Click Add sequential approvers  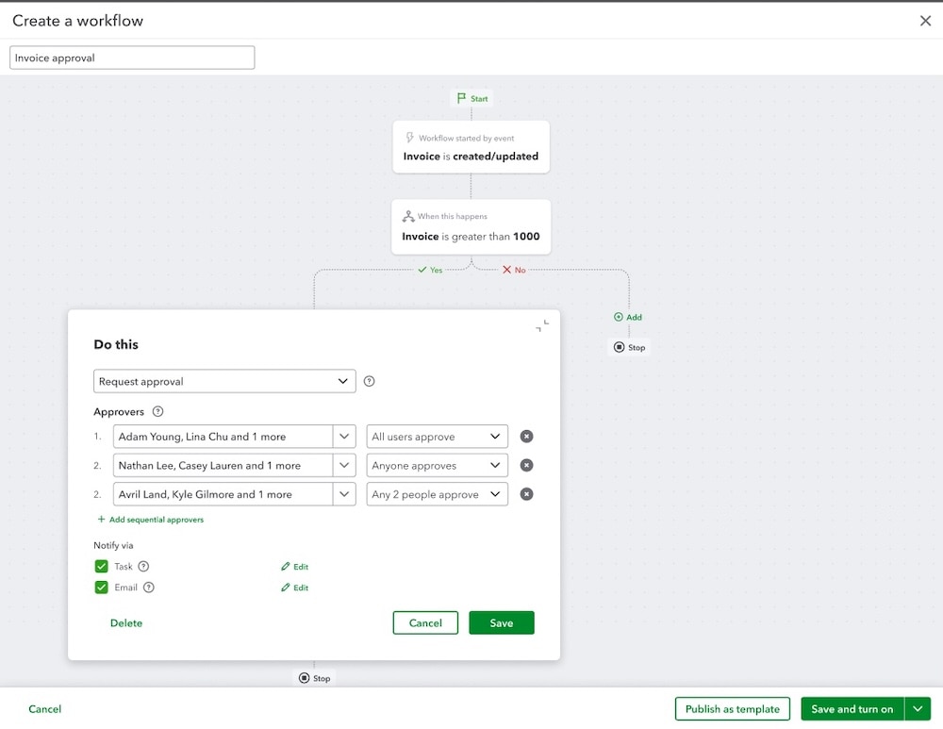(151, 519)
